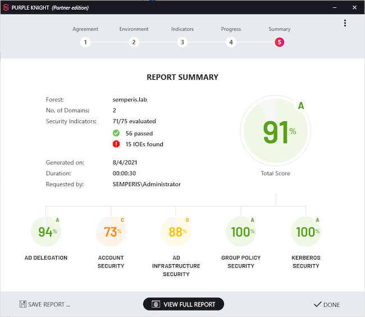The width and height of the screenshot is (365, 317).
Task: Select step 5 Summary
Action: point(279,42)
